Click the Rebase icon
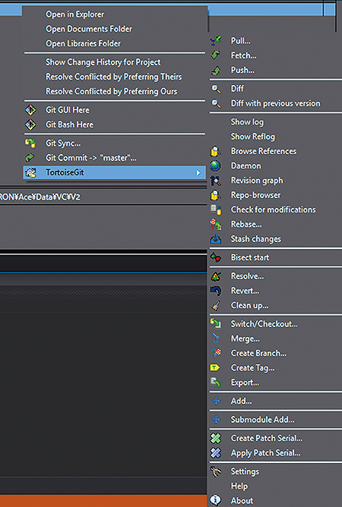342x507 pixels. pyautogui.click(x=216, y=225)
